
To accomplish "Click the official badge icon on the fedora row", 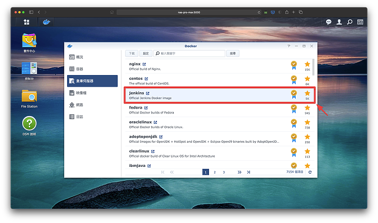I will [x=293, y=109].
